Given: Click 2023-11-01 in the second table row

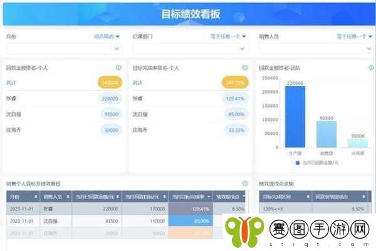Looking at the screenshot, I should pyautogui.click(x=22, y=221).
